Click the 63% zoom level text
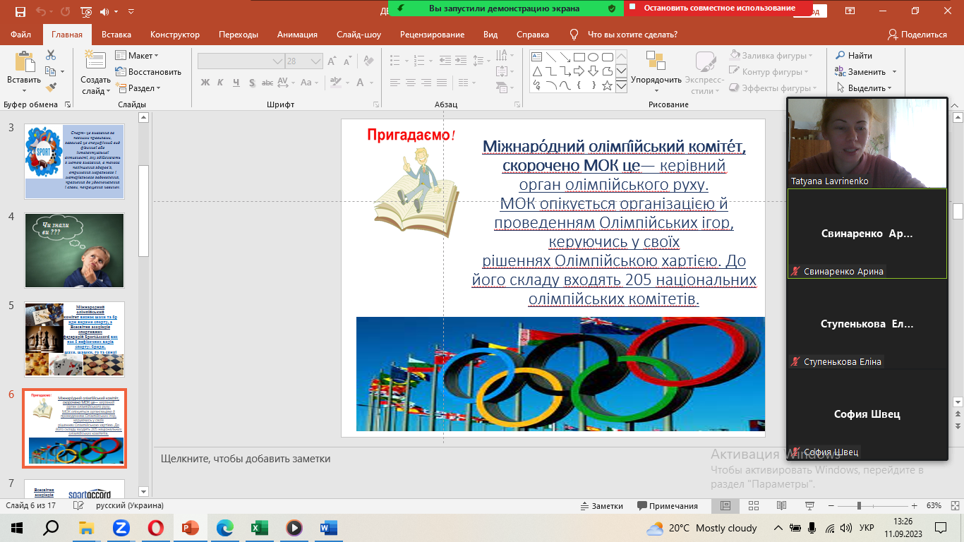This screenshot has height=542, width=964. tap(934, 506)
